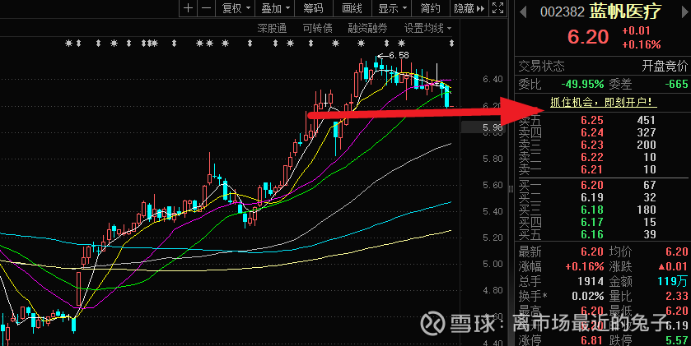Open the 抓住机会，即刻开户 link
Image resolution: width=691 pixels, height=346 pixels.
604,103
